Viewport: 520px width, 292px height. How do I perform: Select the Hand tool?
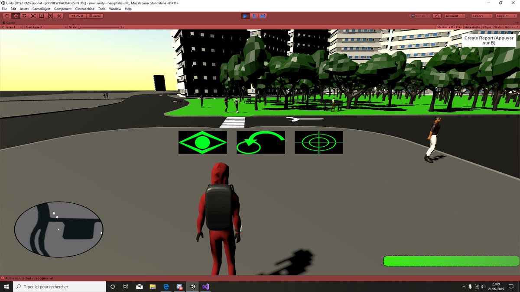(7, 16)
